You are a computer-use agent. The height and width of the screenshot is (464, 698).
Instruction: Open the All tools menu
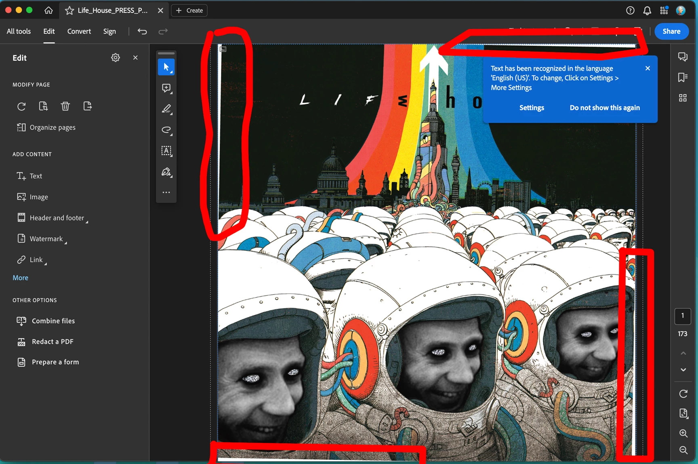tap(19, 31)
